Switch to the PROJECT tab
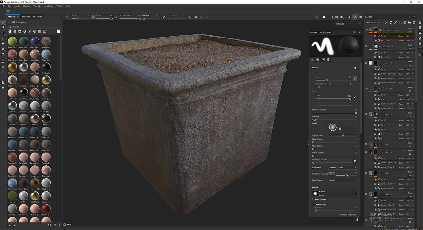This screenshot has width=423, height=230. coord(26,16)
